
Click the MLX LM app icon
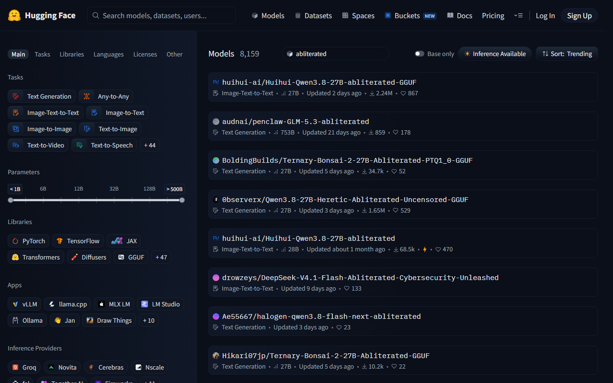[102, 304]
